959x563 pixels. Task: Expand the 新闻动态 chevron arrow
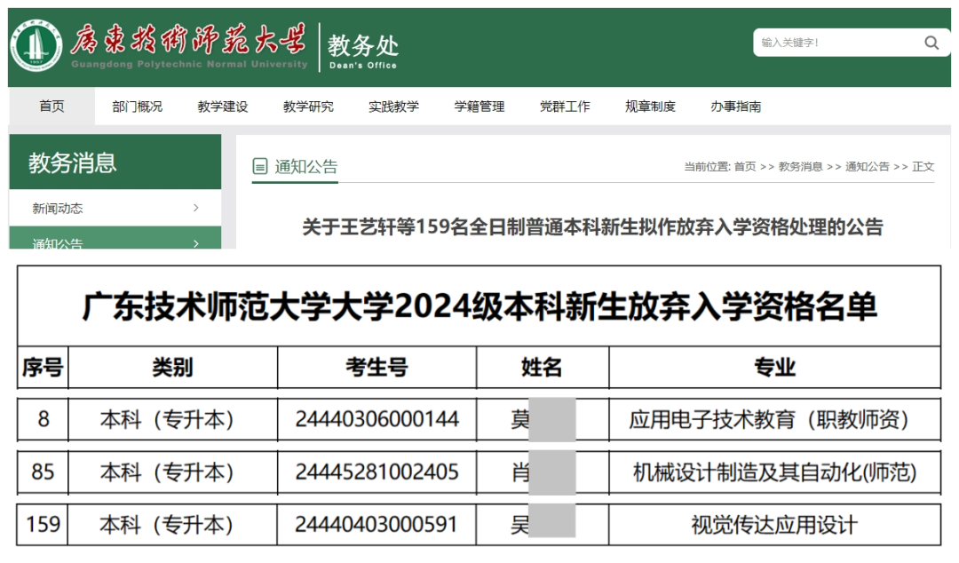(195, 208)
